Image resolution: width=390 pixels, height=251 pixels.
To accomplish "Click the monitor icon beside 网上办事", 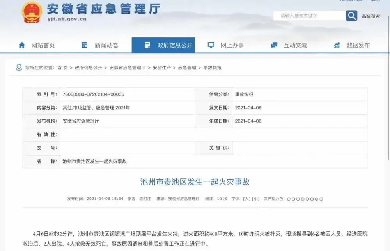I will [x=211, y=45].
